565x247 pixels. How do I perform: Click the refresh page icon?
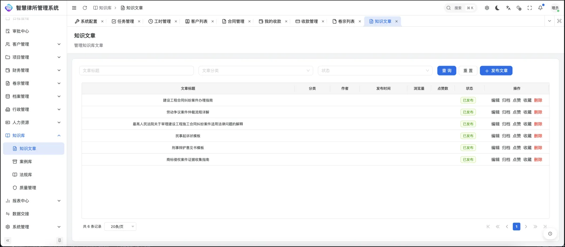[x=85, y=8]
